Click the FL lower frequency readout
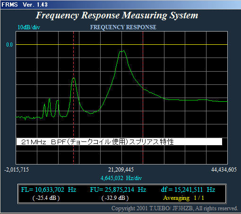This screenshot has height=214, width=241. tap(49, 189)
